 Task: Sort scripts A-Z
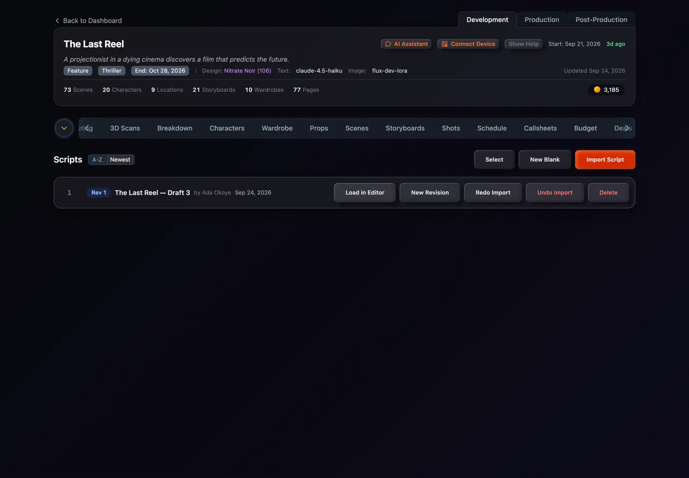(97, 160)
